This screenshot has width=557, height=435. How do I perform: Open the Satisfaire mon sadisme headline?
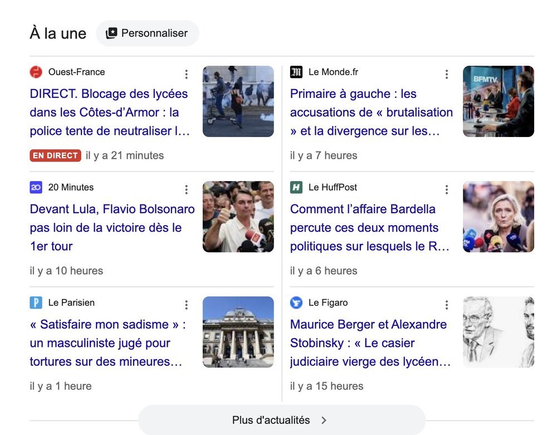click(108, 343)
